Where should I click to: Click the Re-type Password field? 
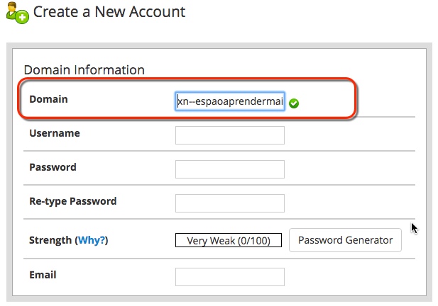(230, 203)
